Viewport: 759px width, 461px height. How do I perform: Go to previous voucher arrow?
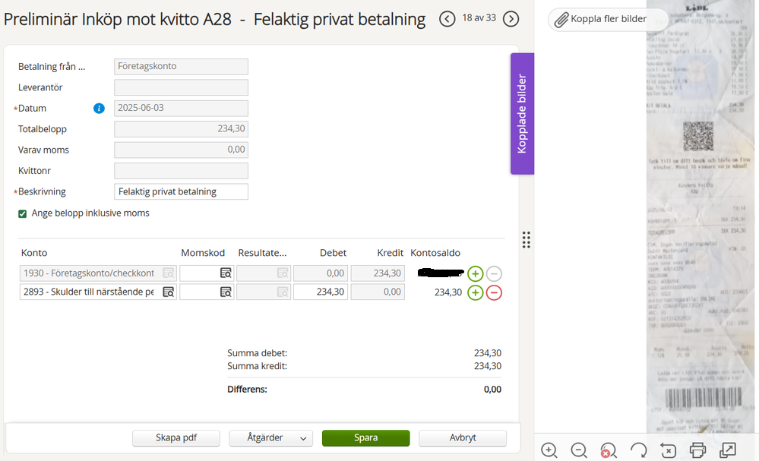[447, 19]
